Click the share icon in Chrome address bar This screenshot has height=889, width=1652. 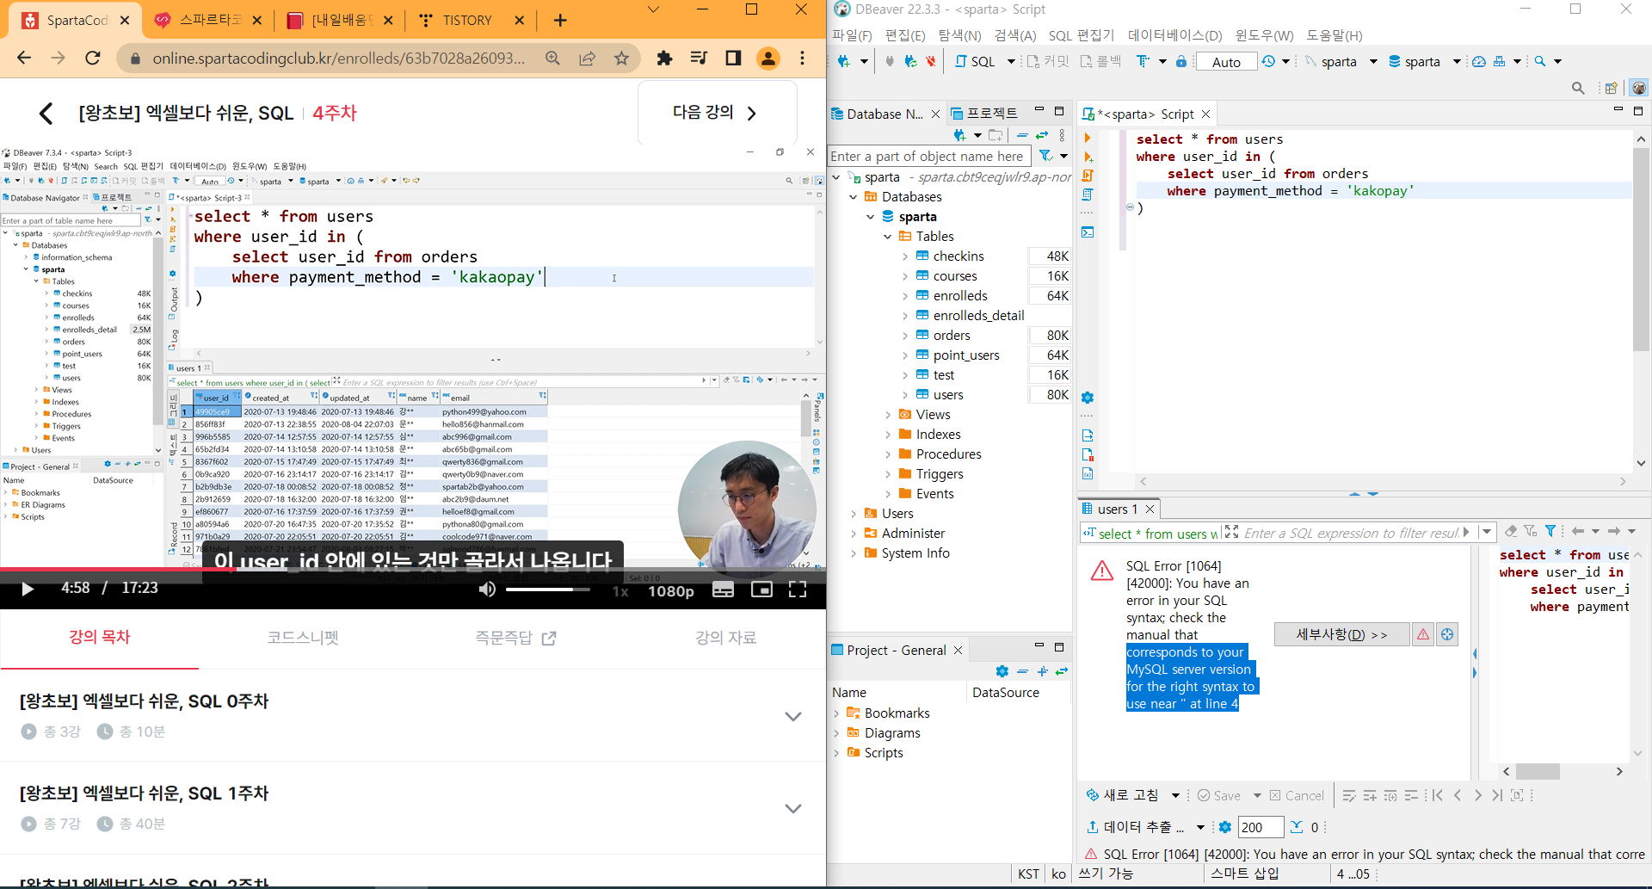point(588,58)
